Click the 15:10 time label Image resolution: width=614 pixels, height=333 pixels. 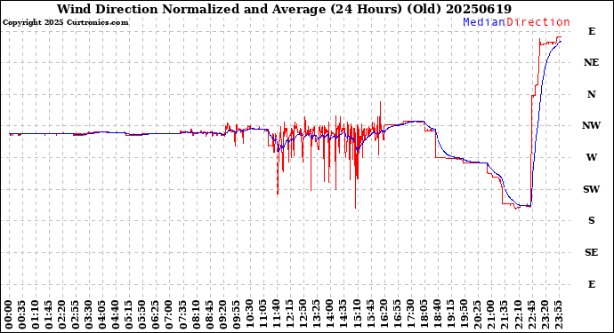[x=357, y=314]
